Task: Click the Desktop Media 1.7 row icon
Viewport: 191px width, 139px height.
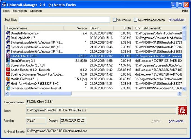Action: point(8,38)
